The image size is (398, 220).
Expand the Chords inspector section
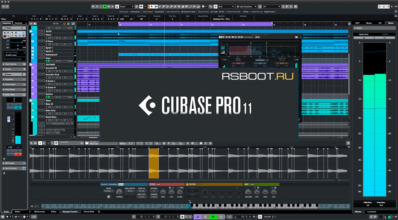[x=14, y=69]
